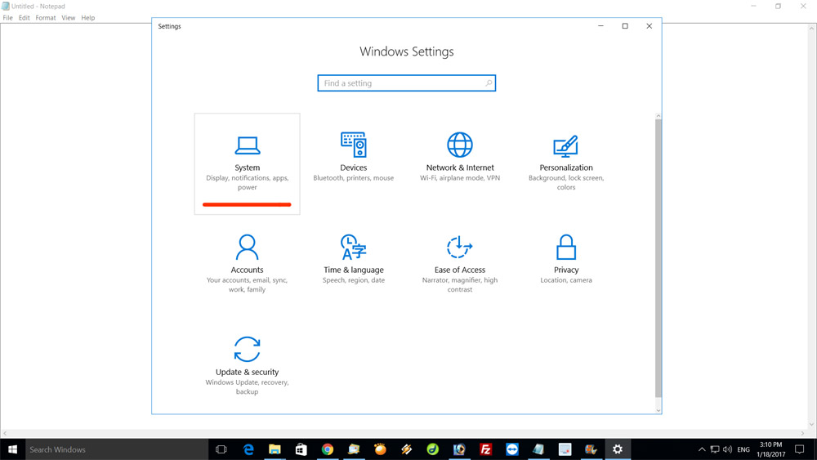Screen dimensions: 817x460
Task: Open File Explorer from the taskbar
Action: [x=275, y=449]
